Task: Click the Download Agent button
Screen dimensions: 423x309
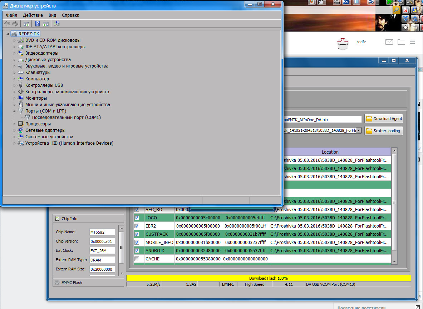Action: (384, 119)
